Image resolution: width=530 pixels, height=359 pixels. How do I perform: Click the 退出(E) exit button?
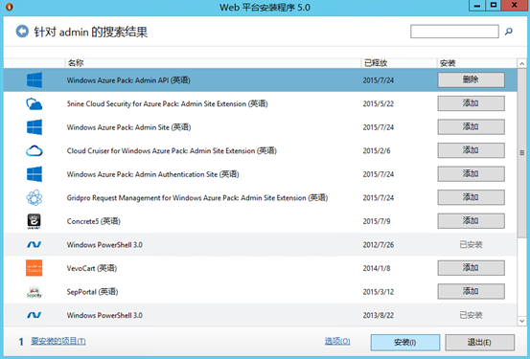[x=479, y=343]
